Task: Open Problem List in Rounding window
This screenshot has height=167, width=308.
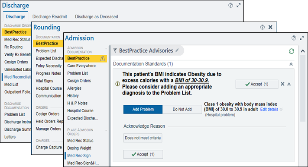Action: click(46, 51)
